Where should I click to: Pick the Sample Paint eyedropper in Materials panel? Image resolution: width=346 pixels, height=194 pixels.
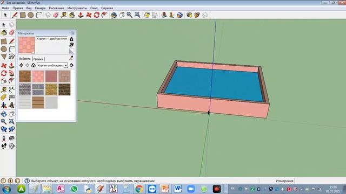click(71, 58)
